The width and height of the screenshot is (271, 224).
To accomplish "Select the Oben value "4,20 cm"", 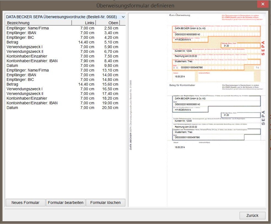I will tap(111, 37).
